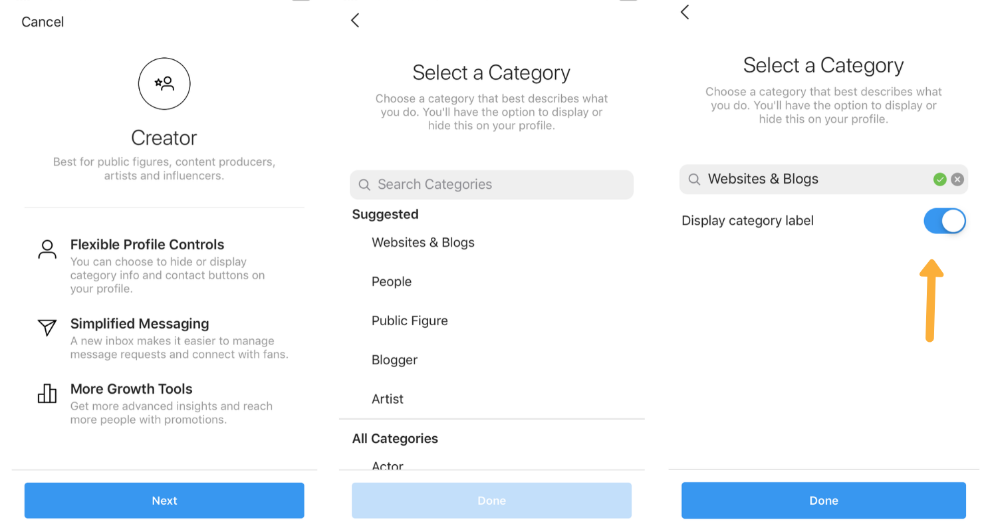Click the More Growth Tools bar chart icon

47,393
